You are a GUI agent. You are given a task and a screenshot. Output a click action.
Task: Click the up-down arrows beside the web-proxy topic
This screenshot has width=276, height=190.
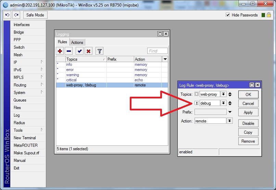point(230,94)
